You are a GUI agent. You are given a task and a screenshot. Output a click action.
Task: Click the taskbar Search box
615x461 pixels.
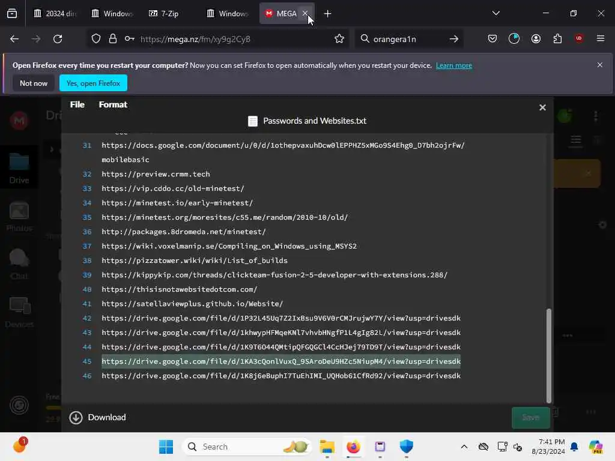pyautogui.click(x=246, y=447)
